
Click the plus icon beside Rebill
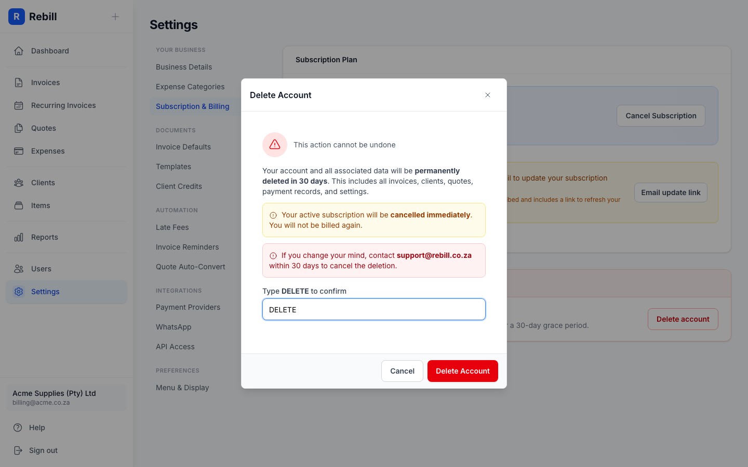115,17
